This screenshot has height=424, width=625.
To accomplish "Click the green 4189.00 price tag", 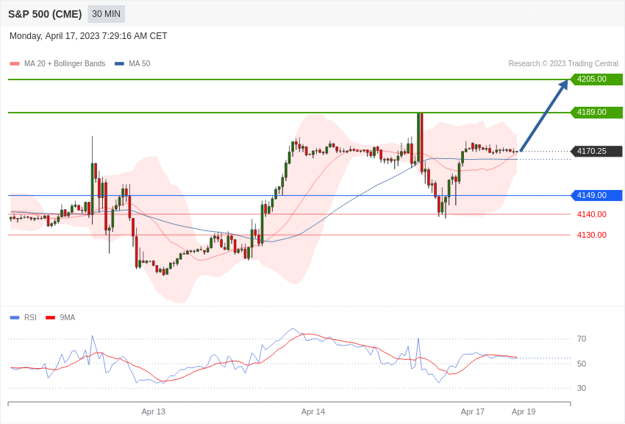I will [x=597, y=113].
